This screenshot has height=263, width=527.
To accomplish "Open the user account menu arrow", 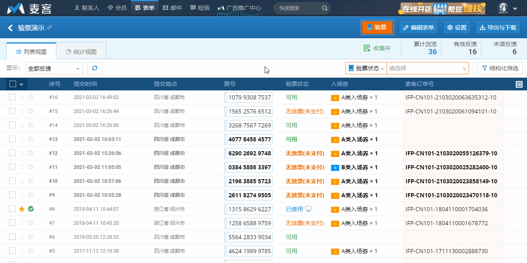I will tap(515, 8).
